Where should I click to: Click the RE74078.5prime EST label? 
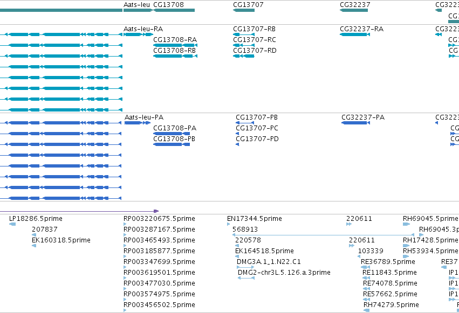[x=390, y=283]
